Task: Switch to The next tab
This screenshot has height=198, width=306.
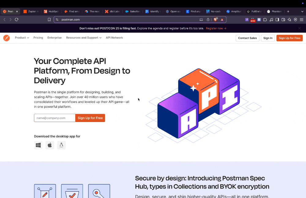Action: [x=92, y=12]
